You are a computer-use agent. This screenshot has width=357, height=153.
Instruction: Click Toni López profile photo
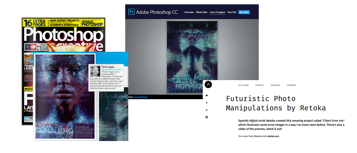[95, 72]
